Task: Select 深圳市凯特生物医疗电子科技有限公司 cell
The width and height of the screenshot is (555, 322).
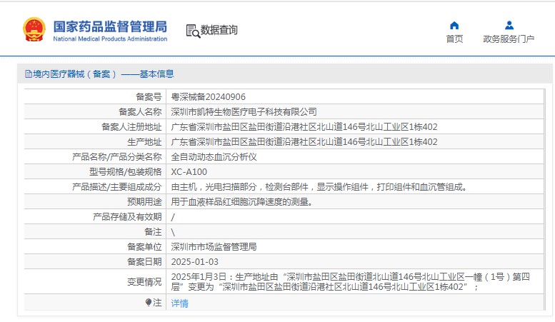Action: tap(244, 112)
